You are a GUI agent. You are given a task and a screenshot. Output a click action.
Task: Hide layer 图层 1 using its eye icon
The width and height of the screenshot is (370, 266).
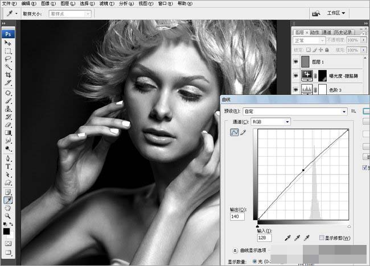tap(296, 61)
